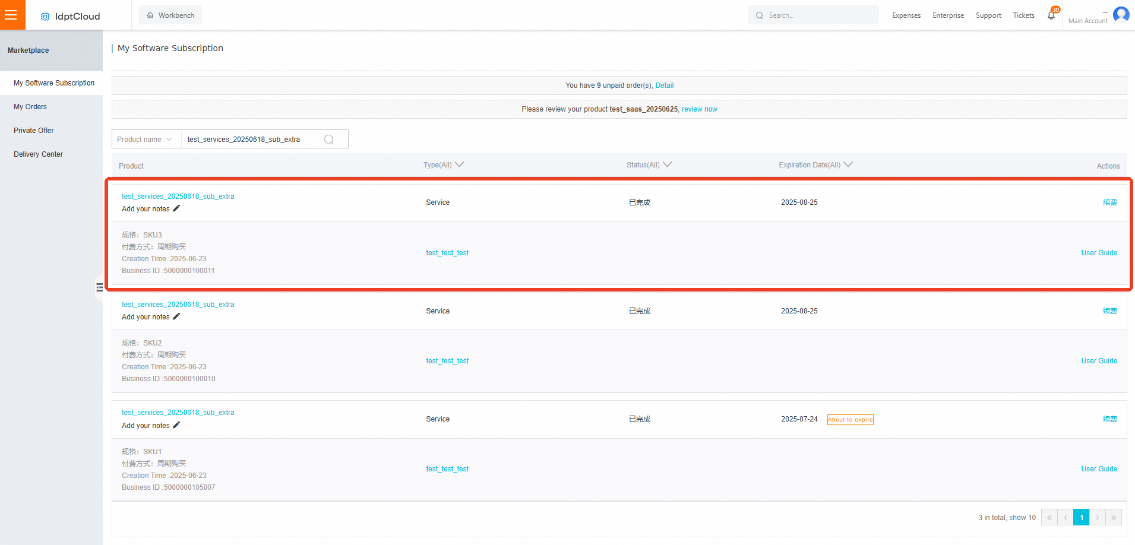
Task: Click 续费 renew for SKU1 subscription
Action: (1110, 419)
